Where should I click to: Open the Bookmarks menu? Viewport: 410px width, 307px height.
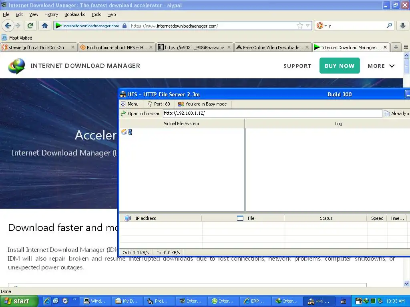[75, 14]
